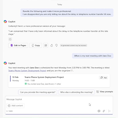Select 'Who else is attending the meeting?' suggestion
The width and height of the screenshot is (118, 118).
click(x=76, y=92)
